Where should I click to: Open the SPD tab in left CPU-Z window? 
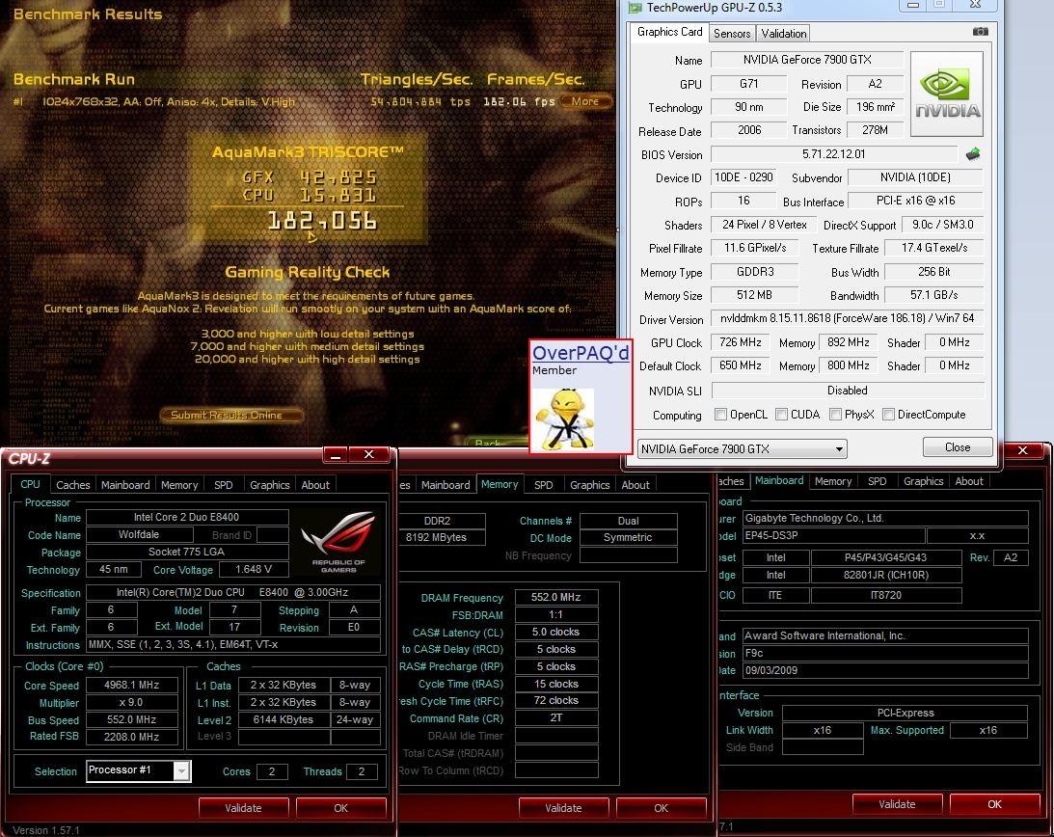coord(223,485)
